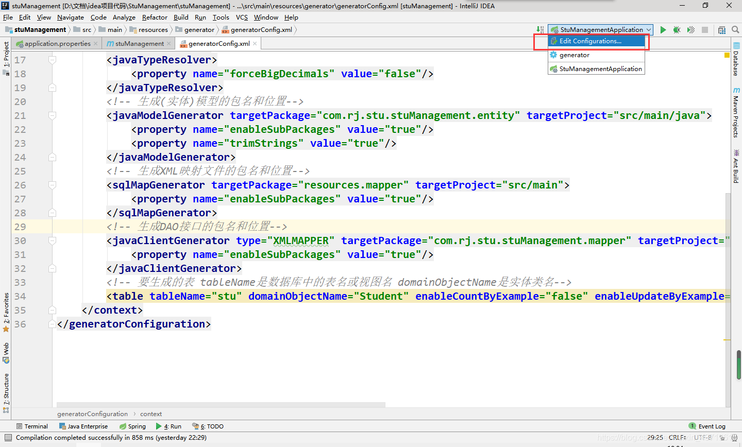Switch to the stuManagement editor tab

pyautogui.click(x=138, y=44)
